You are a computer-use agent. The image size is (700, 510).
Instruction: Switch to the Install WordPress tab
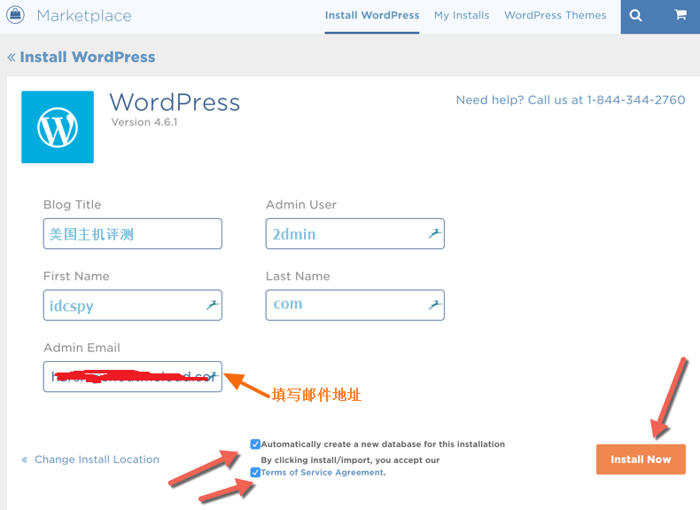[372, 15]
